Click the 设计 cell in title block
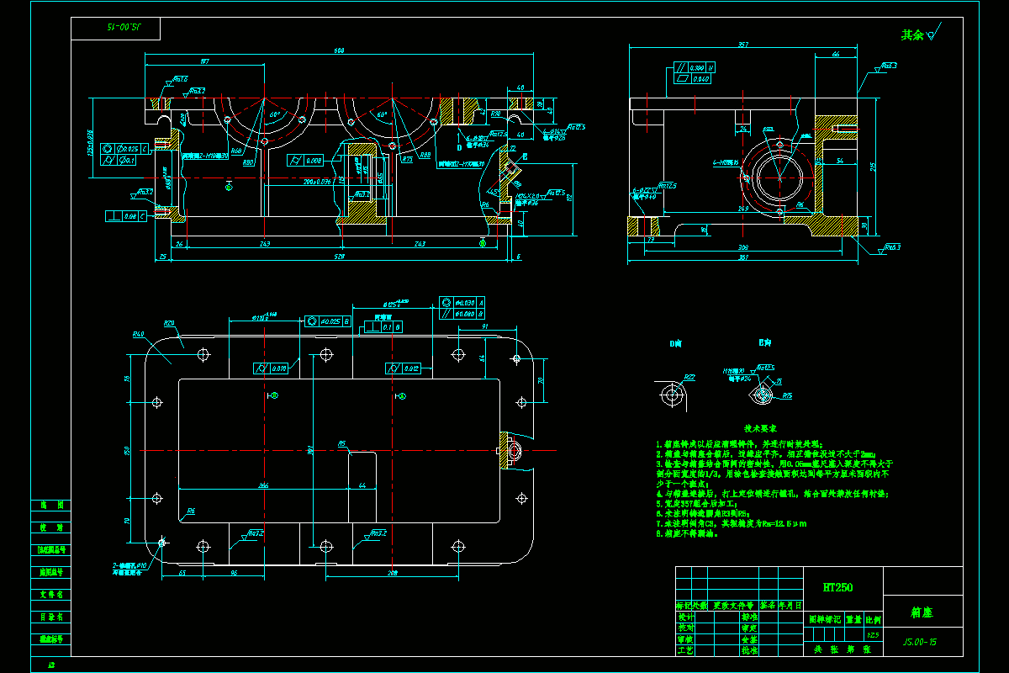 (685, 617)
